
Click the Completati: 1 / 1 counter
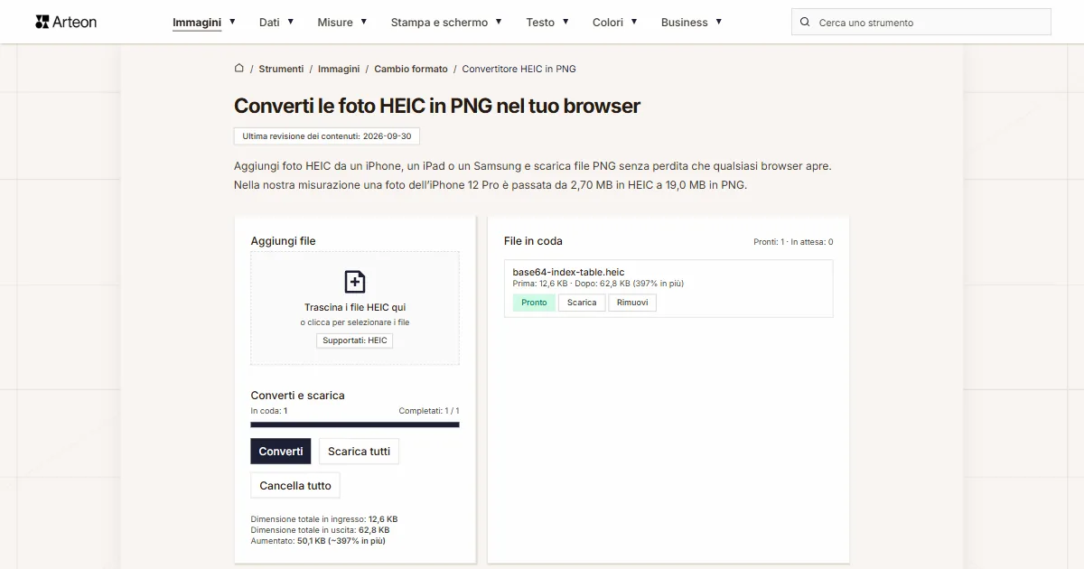click(429, 411)
